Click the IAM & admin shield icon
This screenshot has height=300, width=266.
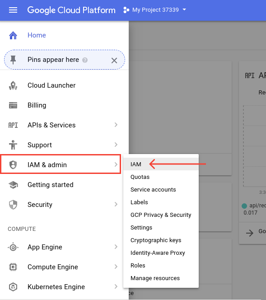(13, 165)
